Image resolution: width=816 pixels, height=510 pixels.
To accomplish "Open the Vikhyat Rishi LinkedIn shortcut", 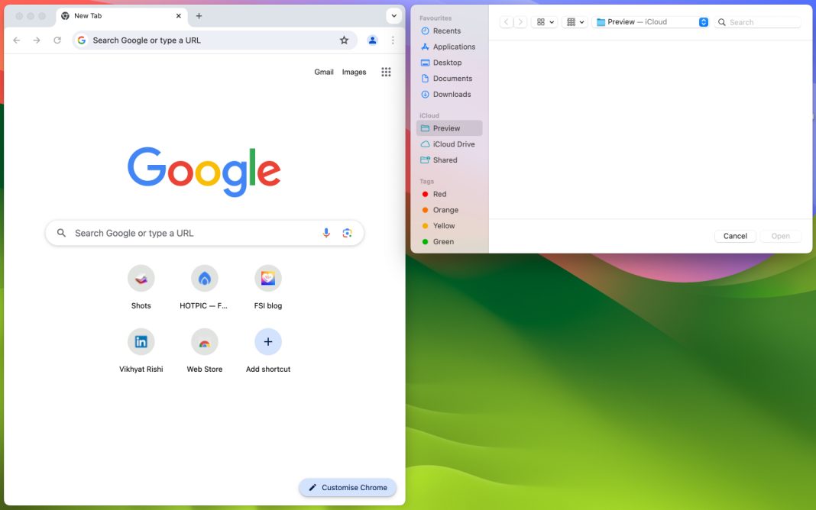I will coord(141,342).
